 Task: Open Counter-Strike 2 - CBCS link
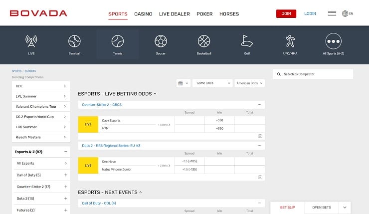click(102, 105)
